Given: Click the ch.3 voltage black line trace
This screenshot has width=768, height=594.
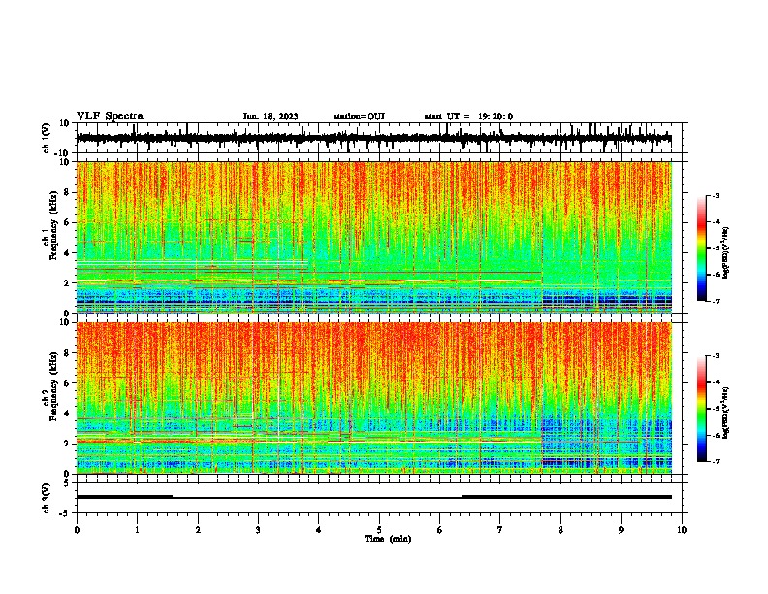Looking at the screenshot, I should tap(374, 497).
